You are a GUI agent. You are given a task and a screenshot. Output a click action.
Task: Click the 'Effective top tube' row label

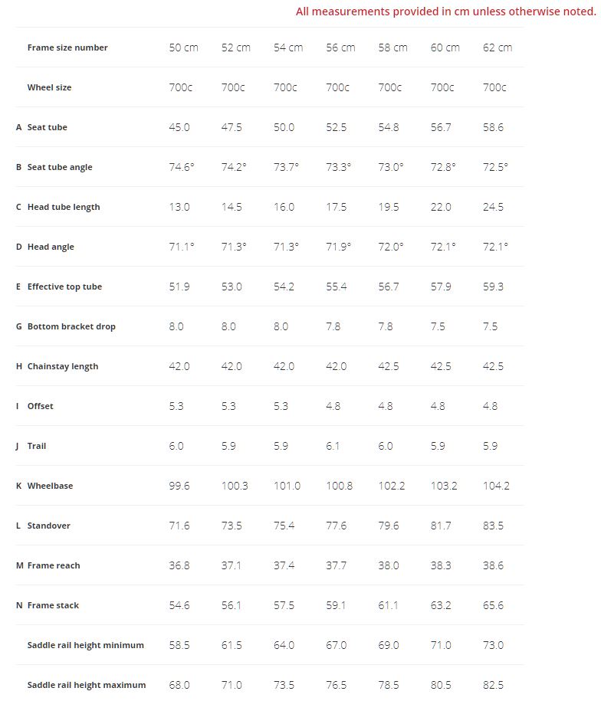[x=64, y=287]
